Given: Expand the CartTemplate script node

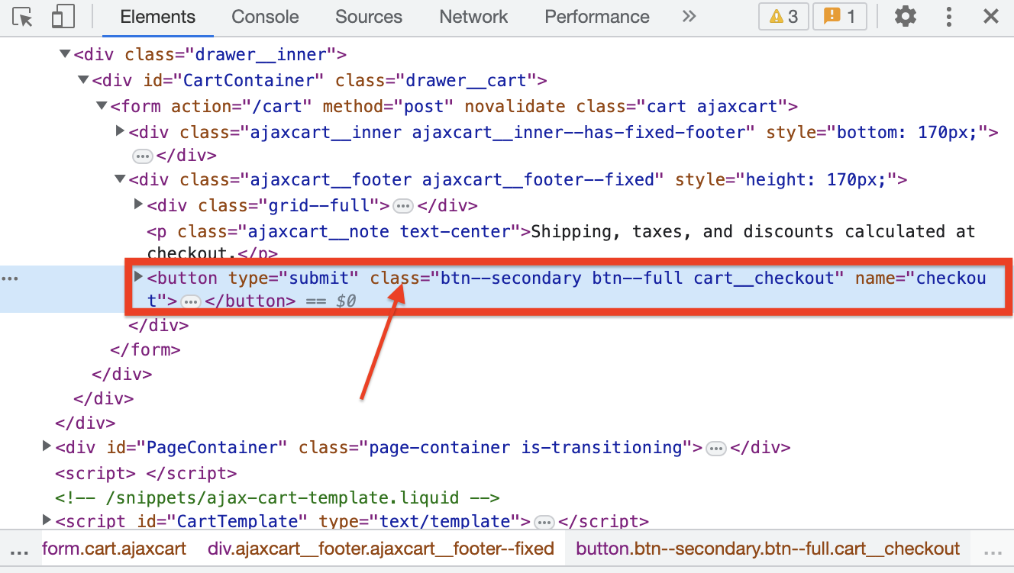Looking at the screenshot, I should tap(47, 520).
